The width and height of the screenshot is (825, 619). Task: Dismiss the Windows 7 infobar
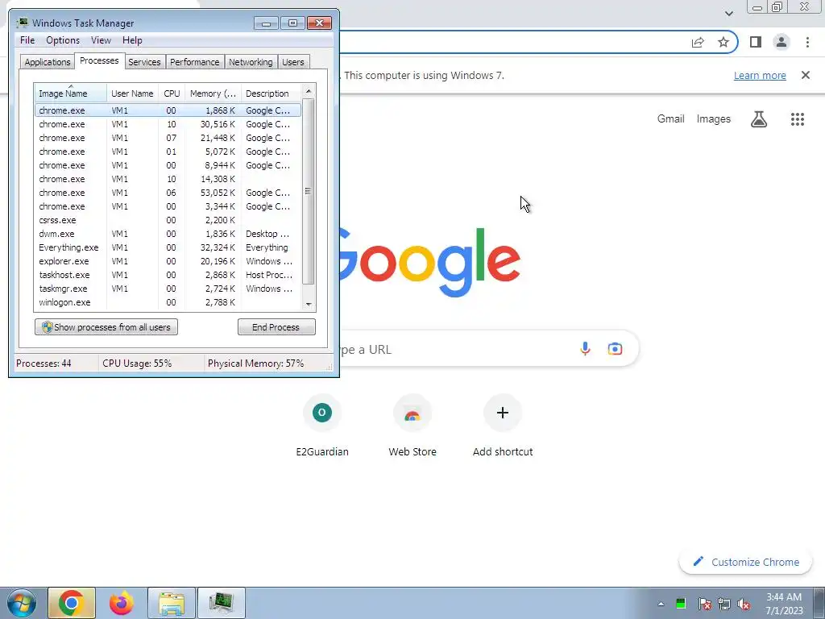pos(805,75)
